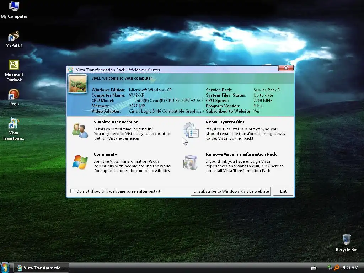Click the network connection tray icon
This screenshot has width=364, height=273.
(330, 268)
